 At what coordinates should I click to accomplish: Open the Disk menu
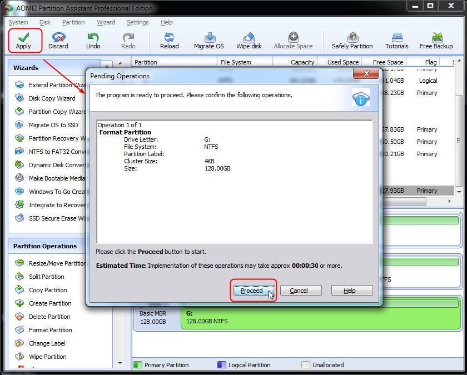(45, 22)
